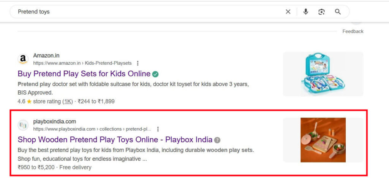The image size is (389, 178).
Task: Open 'Buy Pretend Play Sets for Kids Online'
Action: coord(84,74)
